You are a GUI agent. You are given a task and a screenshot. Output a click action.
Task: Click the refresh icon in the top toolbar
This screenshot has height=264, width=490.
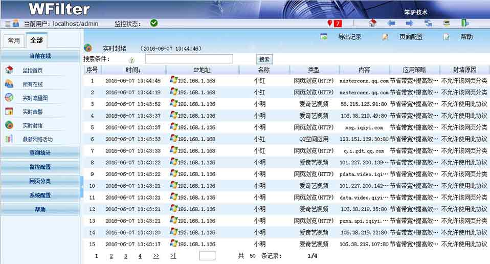[x=428, y=23]
